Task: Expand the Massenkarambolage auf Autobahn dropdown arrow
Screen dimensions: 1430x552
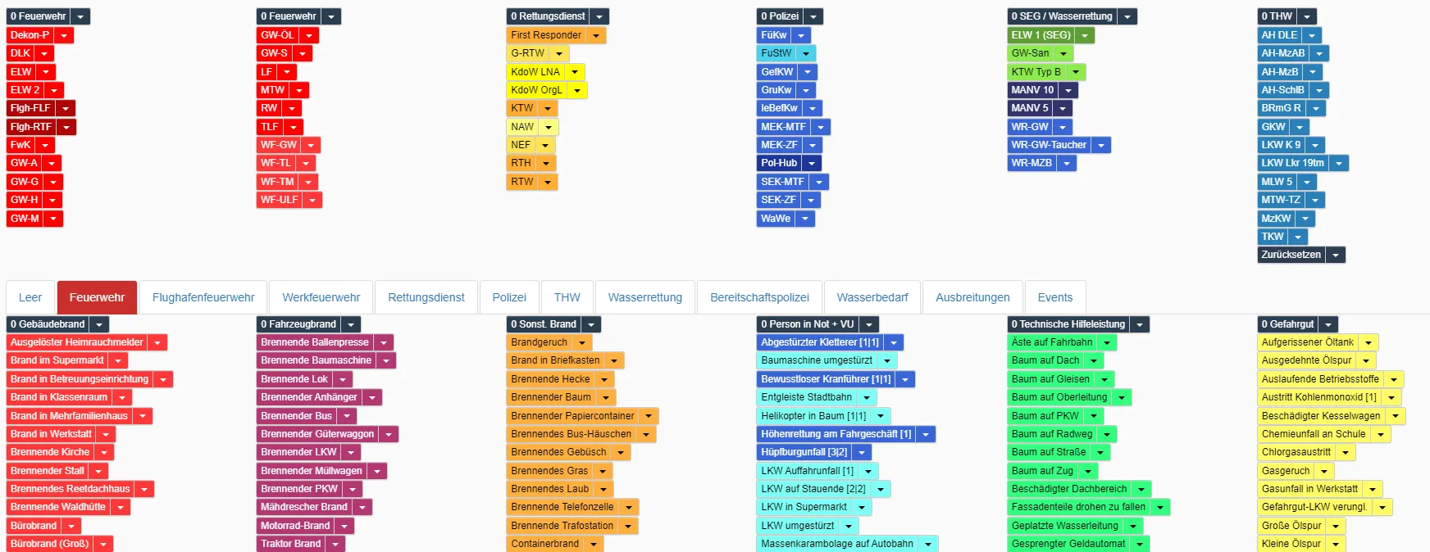Action: tap(928, 544)
